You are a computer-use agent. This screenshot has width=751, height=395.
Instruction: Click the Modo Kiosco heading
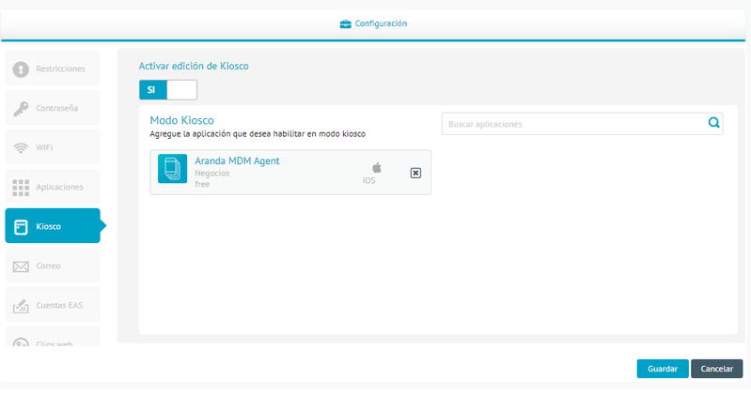182,120
